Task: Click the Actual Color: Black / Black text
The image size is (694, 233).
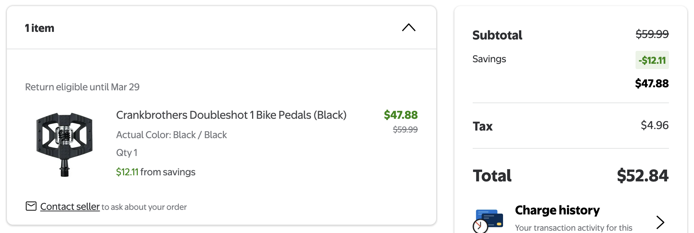Action: click(172, 135)
